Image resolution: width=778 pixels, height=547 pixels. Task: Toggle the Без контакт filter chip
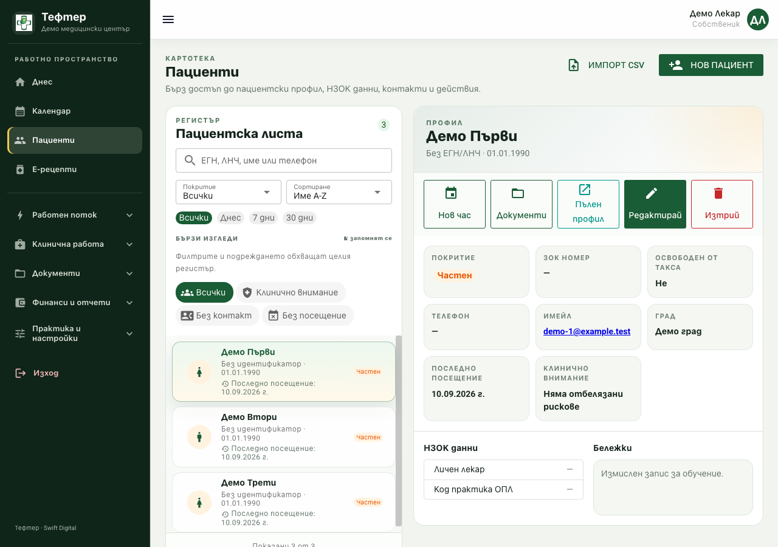[218, 315]
